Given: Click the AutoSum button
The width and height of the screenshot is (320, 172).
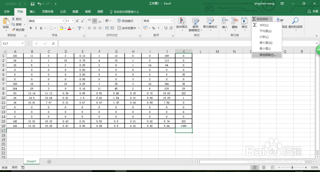Looking at the screenshot, I should point(260,19).
